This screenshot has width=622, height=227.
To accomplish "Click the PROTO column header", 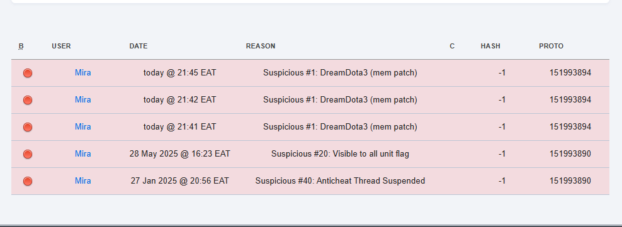I will click(x=551, y=47).
